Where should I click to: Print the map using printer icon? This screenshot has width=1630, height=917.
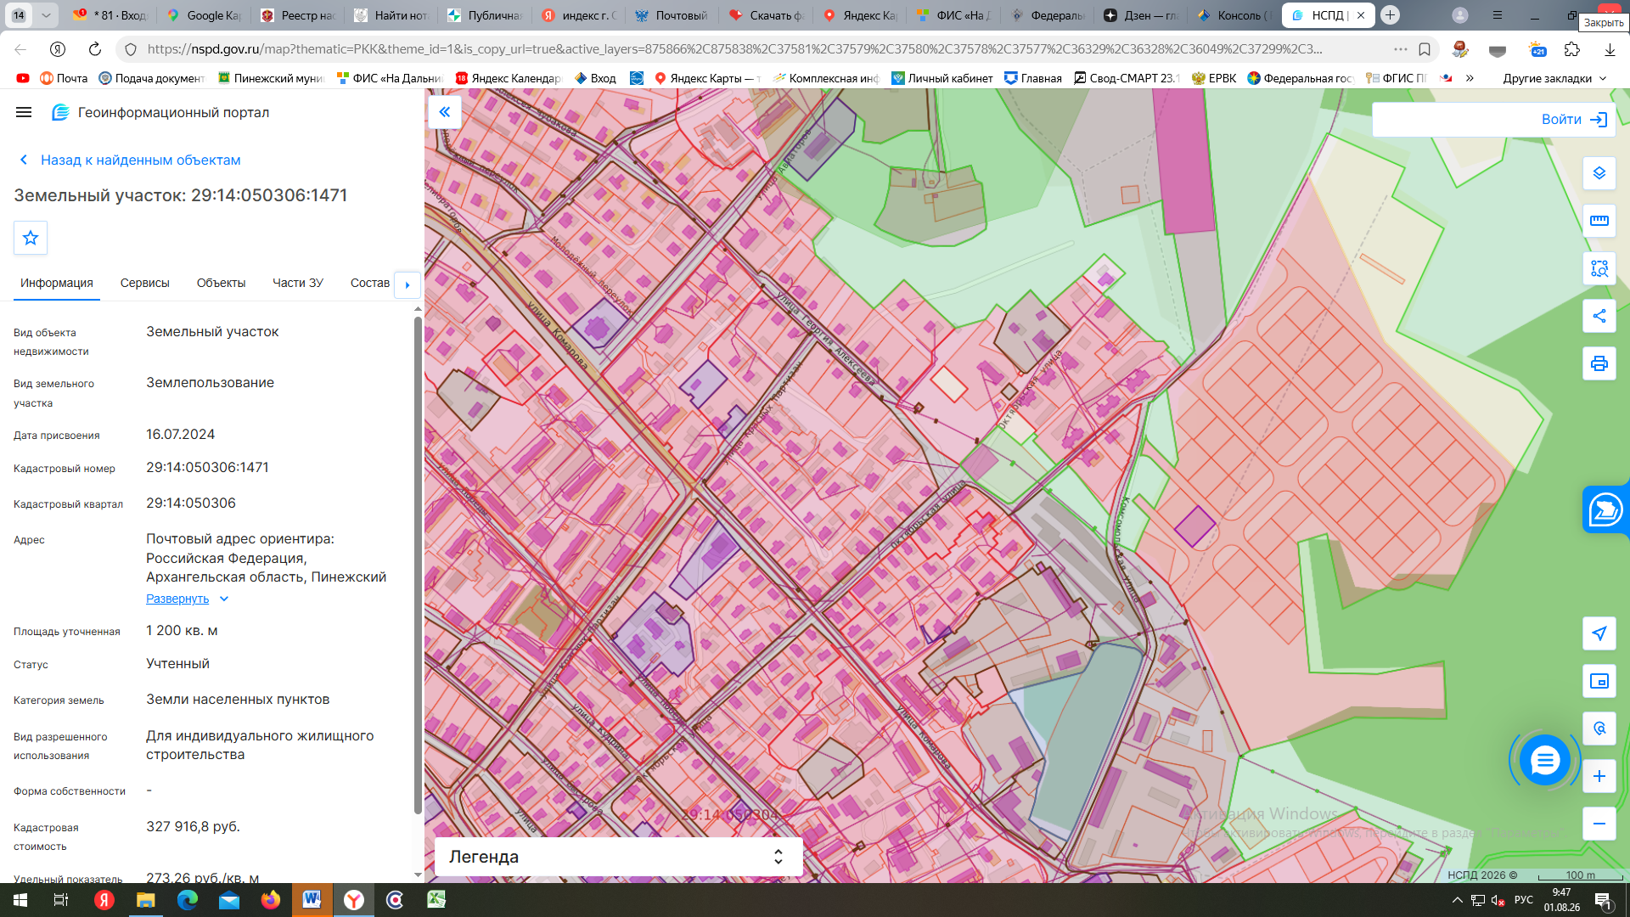coord(1599,363)
